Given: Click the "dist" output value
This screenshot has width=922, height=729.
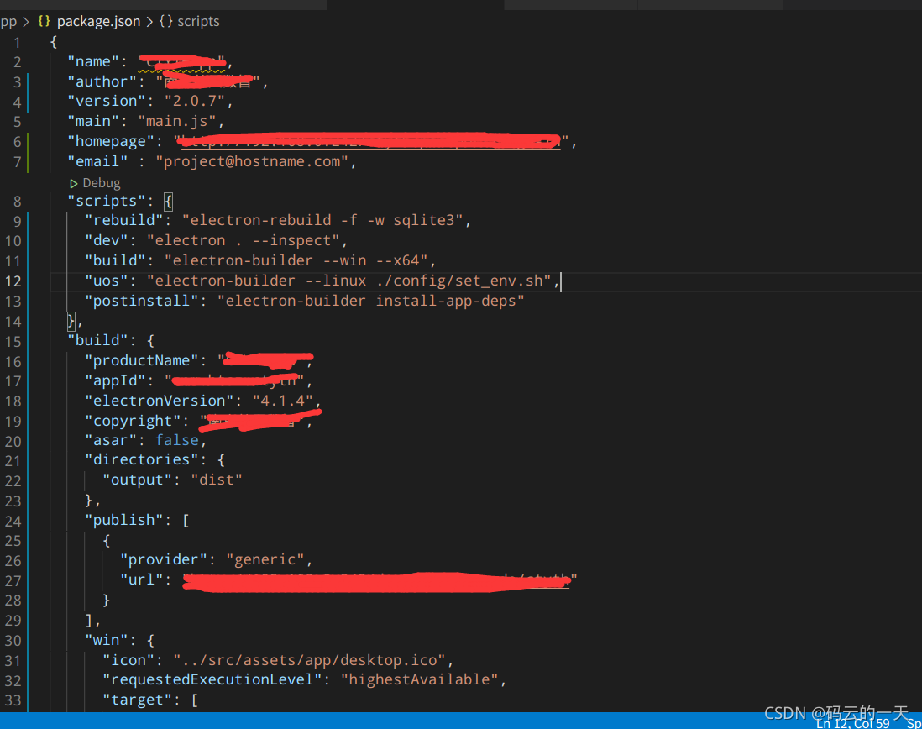Looking at the screenshot, I should point(217,480).
